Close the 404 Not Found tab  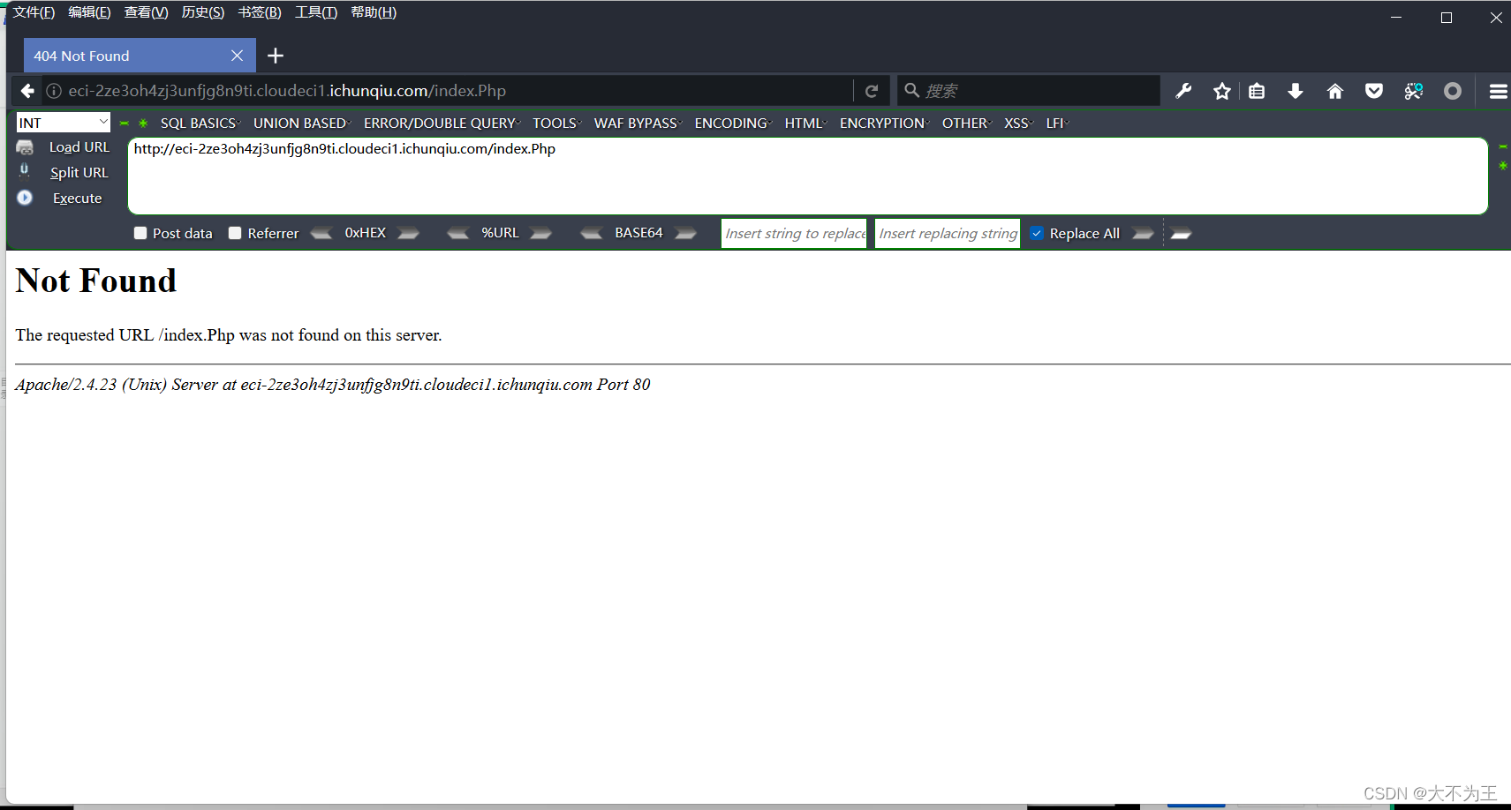[x=237, y=56]
